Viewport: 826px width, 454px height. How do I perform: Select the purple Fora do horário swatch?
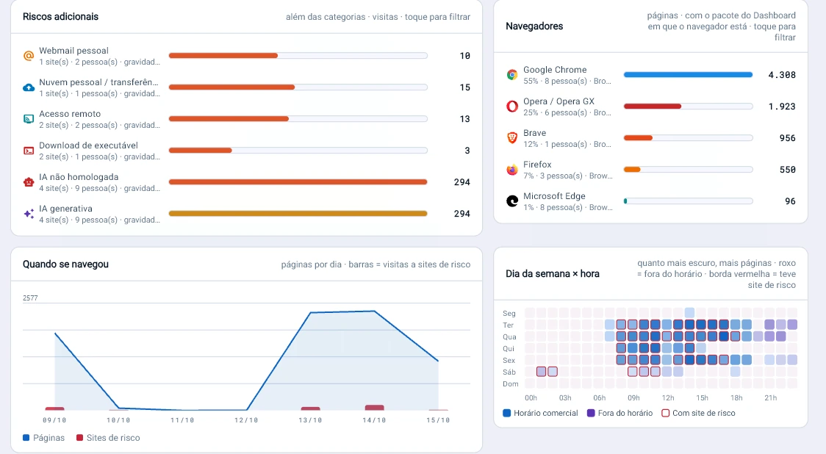coord(591,413)
